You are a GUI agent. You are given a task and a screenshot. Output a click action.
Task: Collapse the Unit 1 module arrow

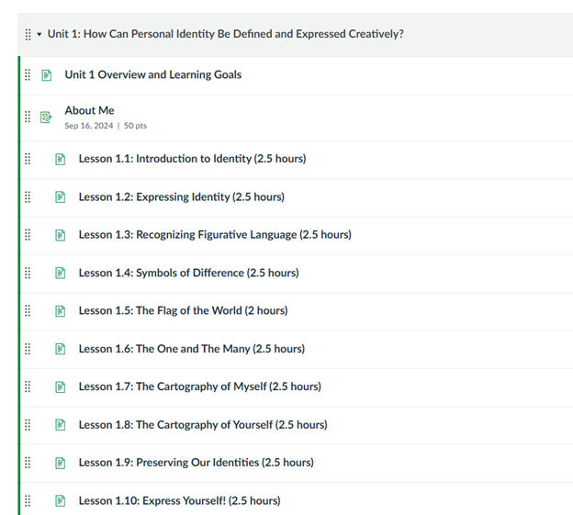[x=39, y=35]
